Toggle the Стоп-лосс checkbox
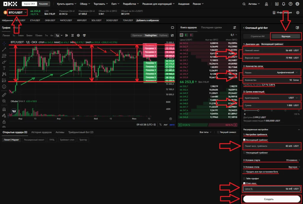This screenshot has width=303, height=204. tap(244, 183)
